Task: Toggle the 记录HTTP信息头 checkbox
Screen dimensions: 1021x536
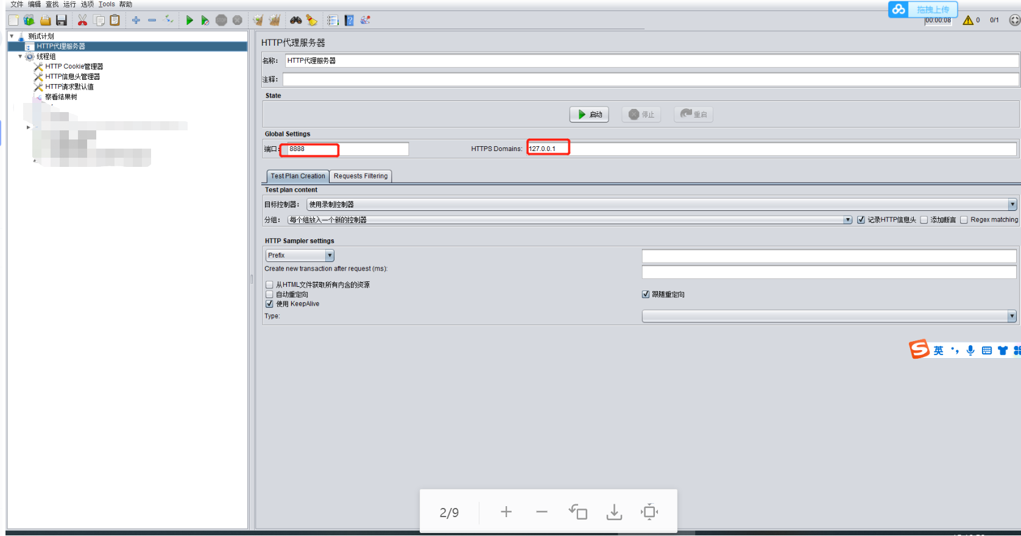Action: coord(861,220)
